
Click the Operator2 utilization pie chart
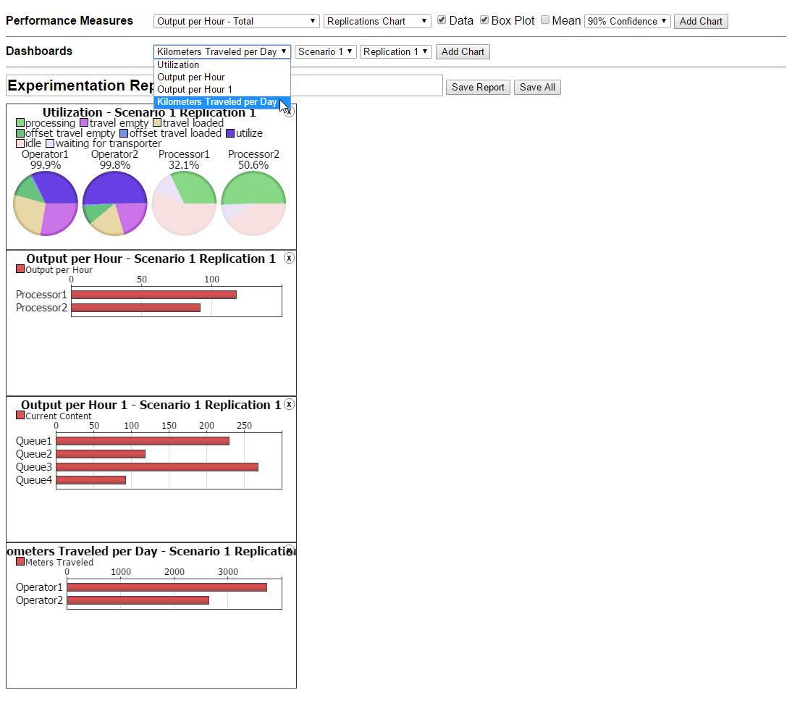tap(115, 203)
